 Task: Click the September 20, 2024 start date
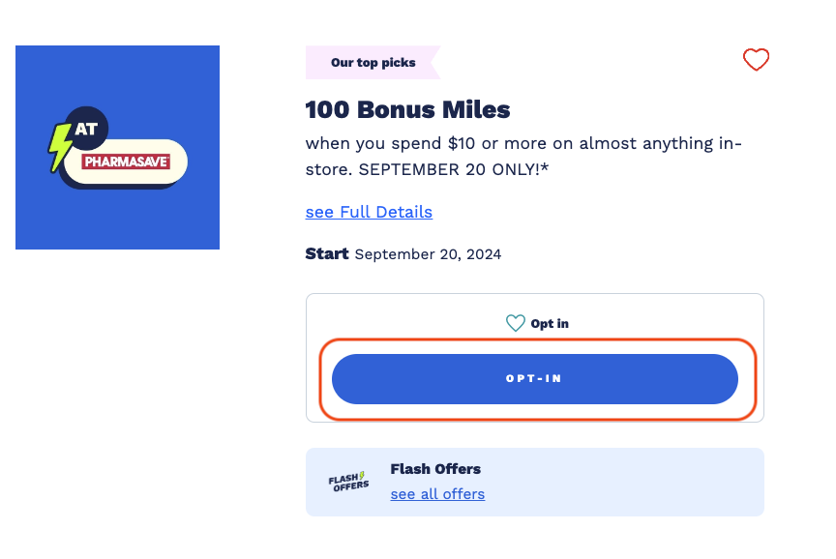point(427,253)
